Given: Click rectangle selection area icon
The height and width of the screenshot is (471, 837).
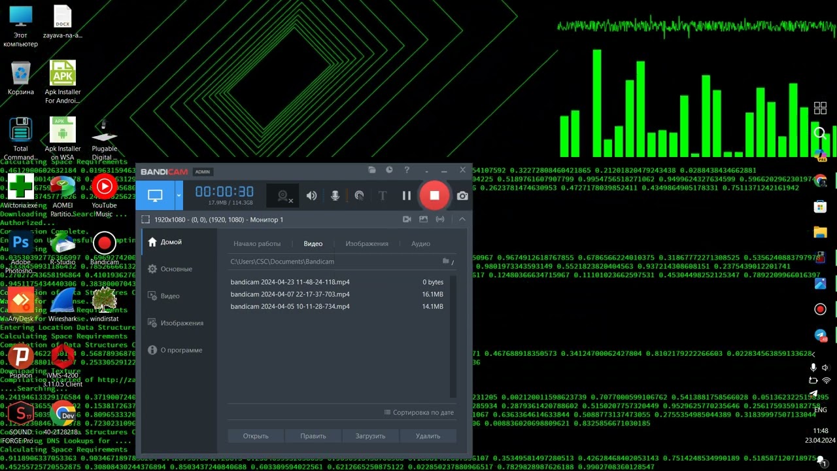Looking at the screenshot, I should (x=146, y=220).
